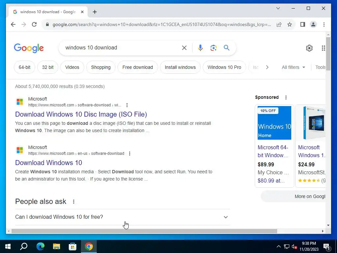337x253 pixels.
Task: Go back using the browser back arrow
Action: 13,24
